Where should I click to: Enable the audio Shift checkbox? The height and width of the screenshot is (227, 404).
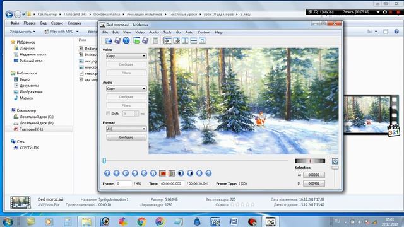click(x=108, y=113)
